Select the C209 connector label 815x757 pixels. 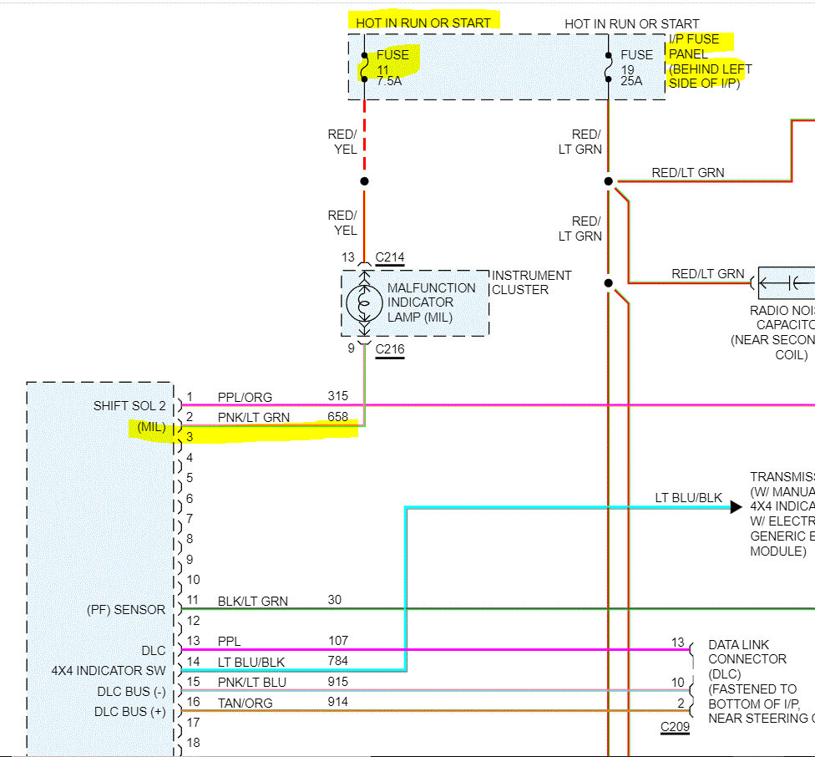click(x=675, y=727)
